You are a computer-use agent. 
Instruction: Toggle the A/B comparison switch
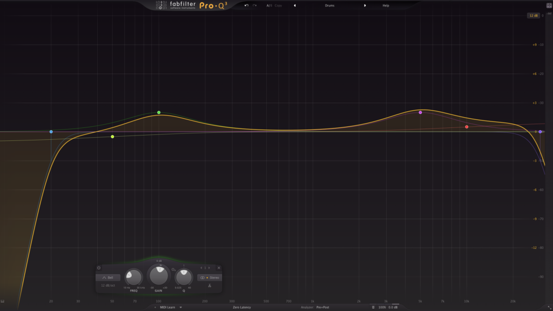click(268, 5)
